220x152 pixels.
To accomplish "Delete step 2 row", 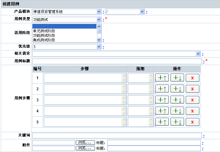I will pyautogui.click(x=193, y=89).
